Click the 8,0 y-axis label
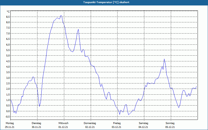 pos(8,22)
